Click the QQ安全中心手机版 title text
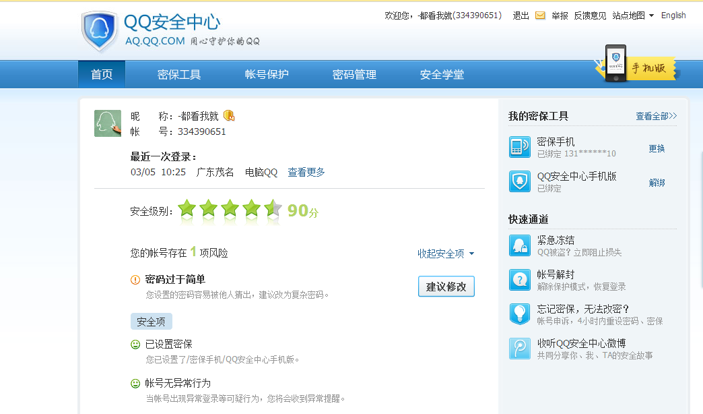This screenshot has height=414, width=703. pyautogui.click(x=577, y=176)
